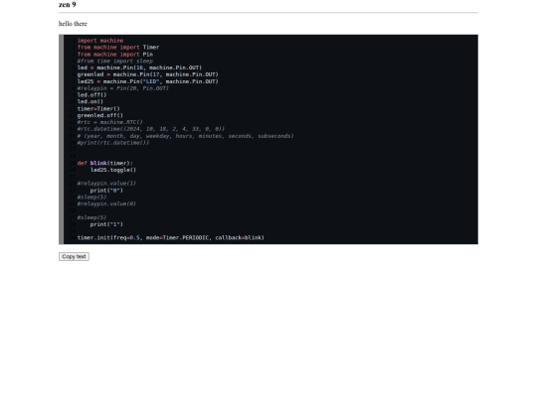Click the '#from time import sleep' comment
537x402 pixels.
[x=115, y=61]
